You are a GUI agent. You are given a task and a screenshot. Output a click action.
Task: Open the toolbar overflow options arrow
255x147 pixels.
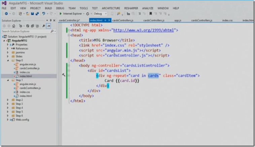point(169,15)
